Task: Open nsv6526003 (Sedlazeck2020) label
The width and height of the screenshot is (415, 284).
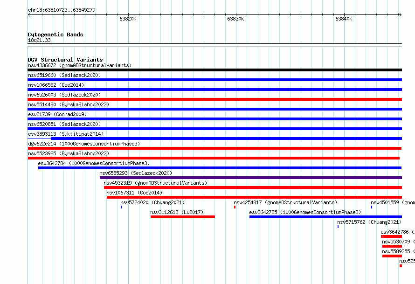Action: pos(64,95)
